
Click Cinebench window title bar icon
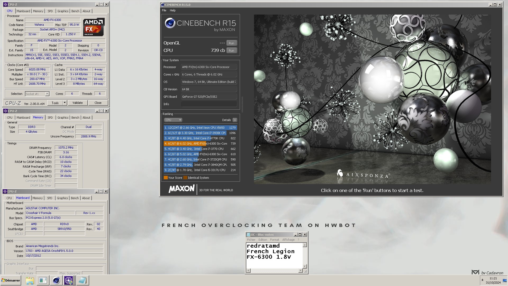162,5
